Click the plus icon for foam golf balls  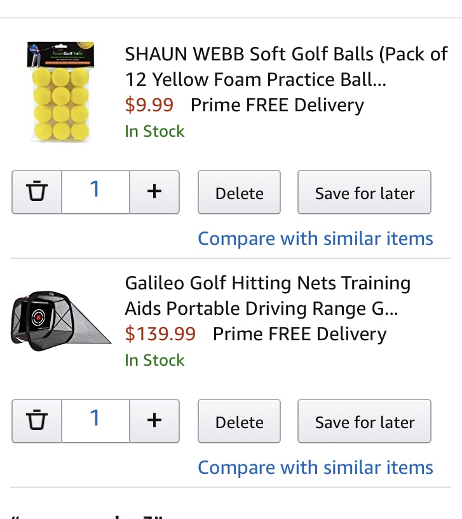pyautogui.click(x=154, y=191)
